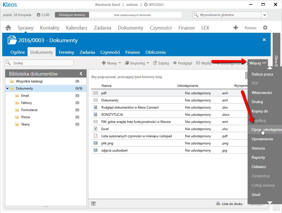Click the Word icon of KONSTYTUCJA row
The height and width of the screenshot is (213, 282).
(96, 114)
